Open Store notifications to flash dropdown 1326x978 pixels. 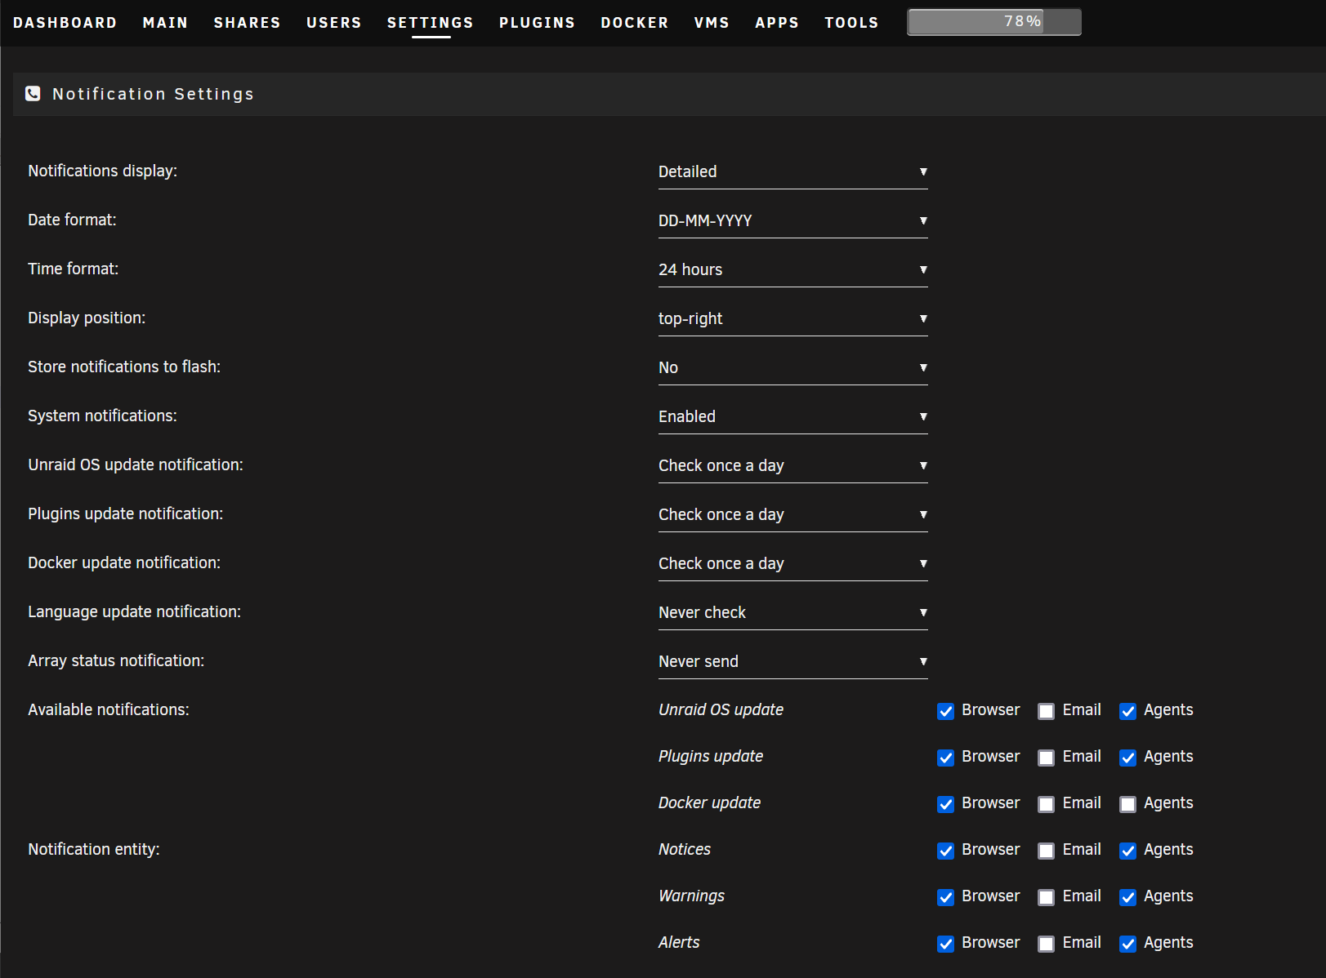pyautogui.click(x=792, y=367)
